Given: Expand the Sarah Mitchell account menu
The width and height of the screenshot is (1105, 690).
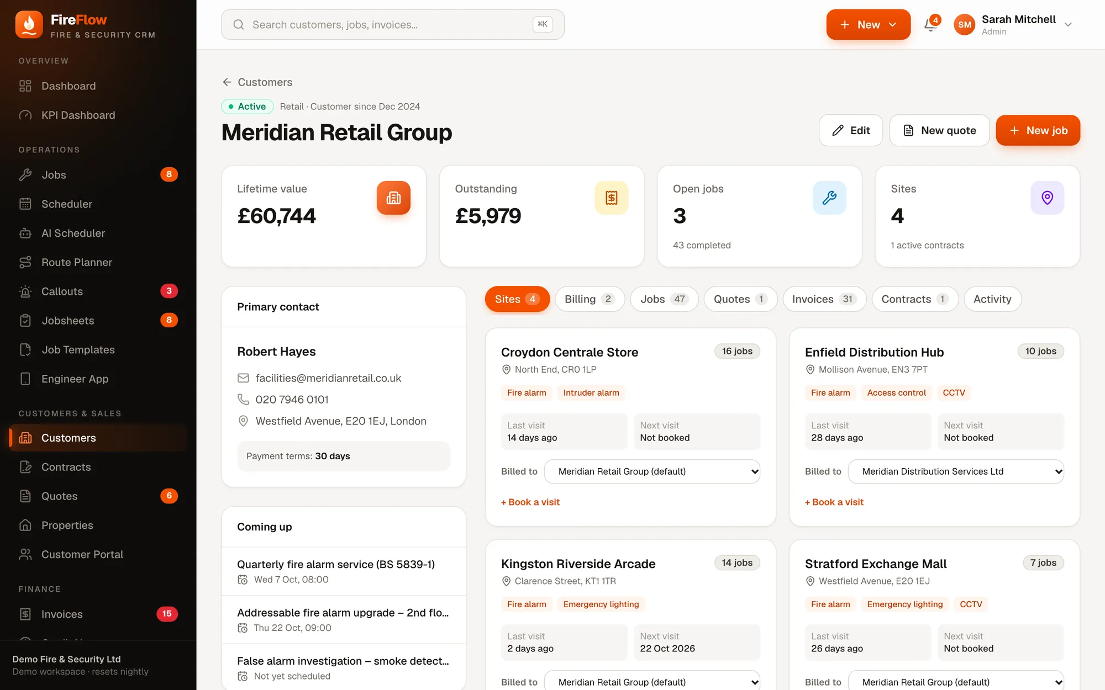Looking at the screenshot, I should pyautogui.click(x=1068, y=24).
